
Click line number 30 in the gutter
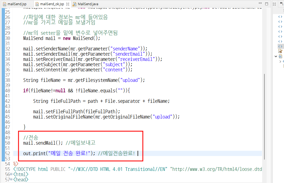tap(8, 38)
